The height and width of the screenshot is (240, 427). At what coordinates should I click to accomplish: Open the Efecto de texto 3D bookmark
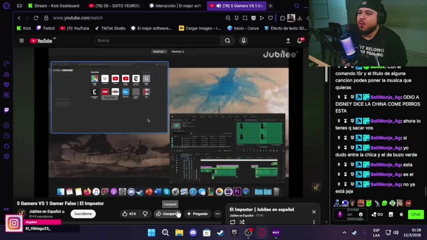point(286,28)
